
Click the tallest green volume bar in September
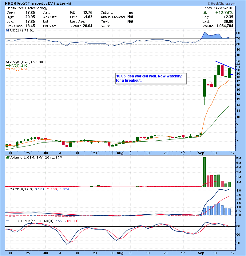[x=204, y=172]
